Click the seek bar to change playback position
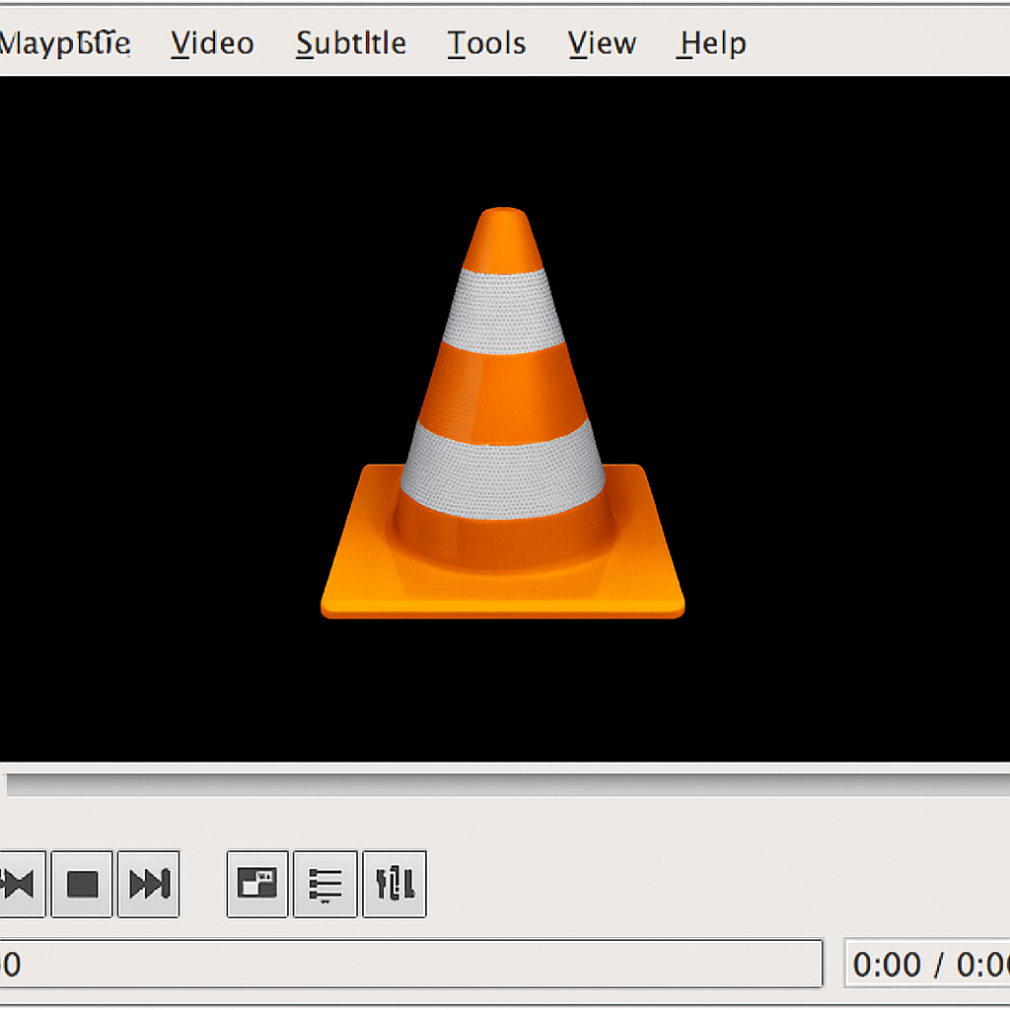The width and height of the screenshot is (1010, 1010). (x=505, y=784)
